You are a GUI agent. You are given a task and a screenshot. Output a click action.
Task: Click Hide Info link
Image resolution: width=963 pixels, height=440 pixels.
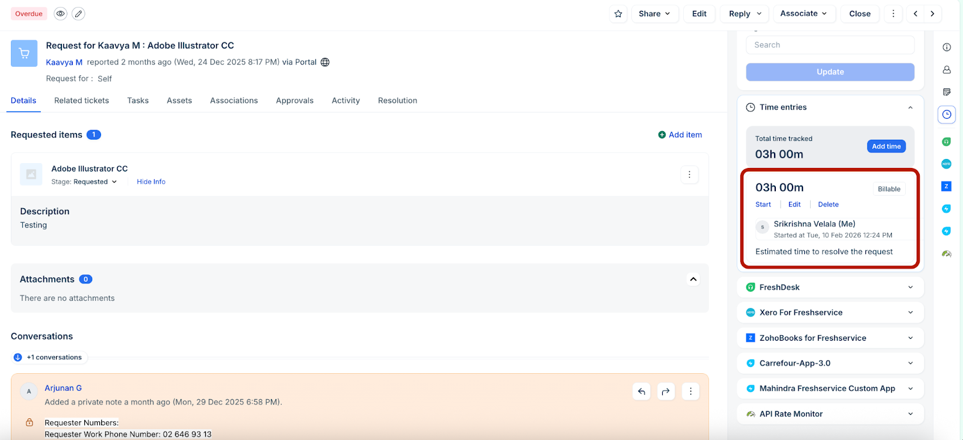(x=151, y=182)
